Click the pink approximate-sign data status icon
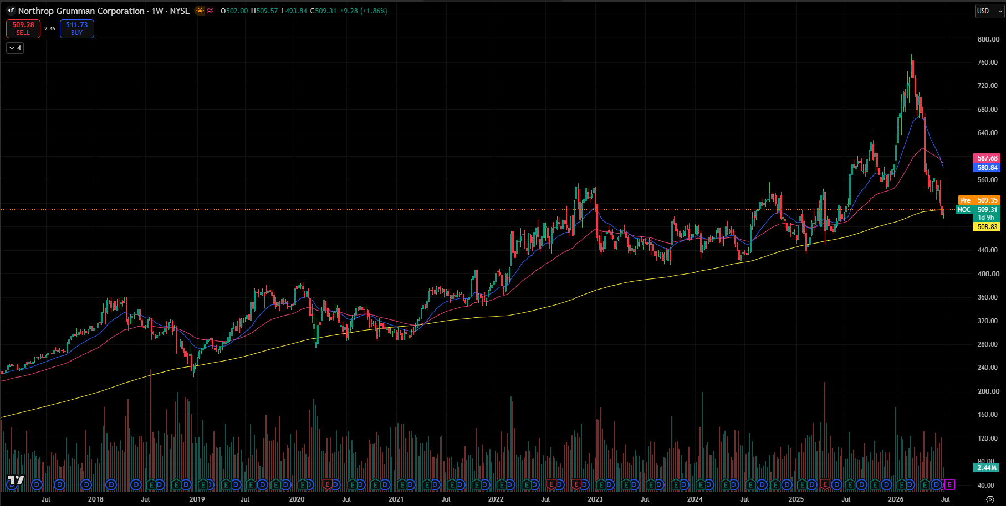Image resolution: width=1006 pixels, height=506 pixels. [210, 11]
